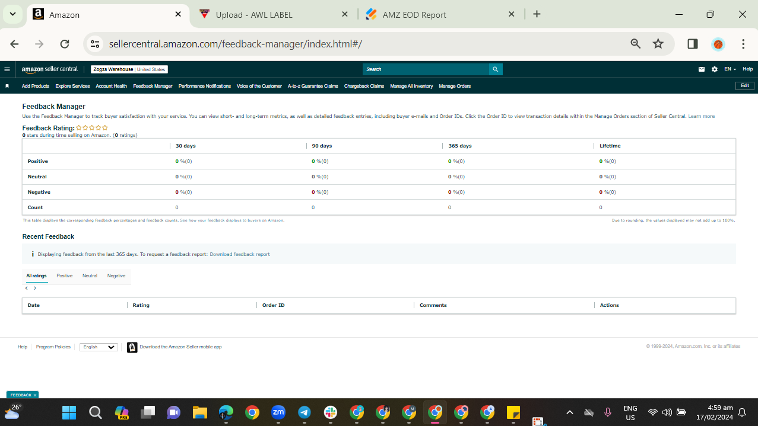Open Explore Services menu item
This screenshot has height=426, width=758.
pos(72,86)
